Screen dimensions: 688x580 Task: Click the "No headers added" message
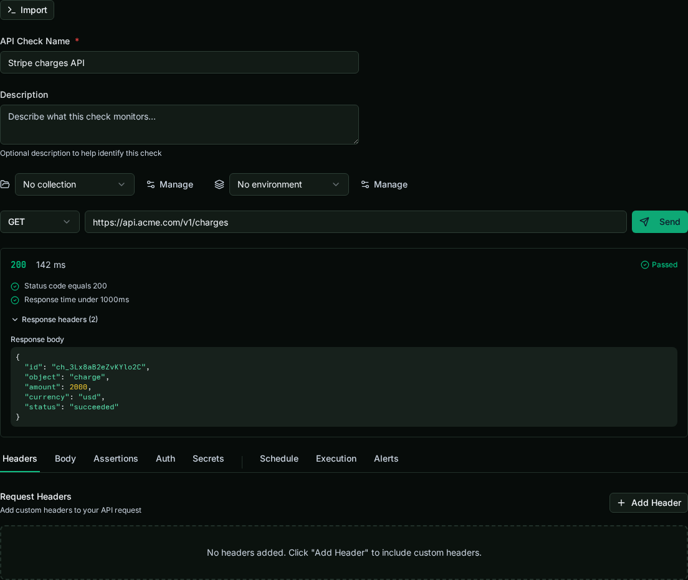344,553
